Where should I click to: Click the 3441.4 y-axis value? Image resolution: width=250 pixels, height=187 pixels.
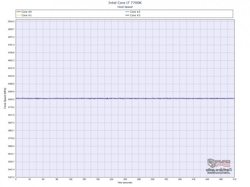click(11, 169)
